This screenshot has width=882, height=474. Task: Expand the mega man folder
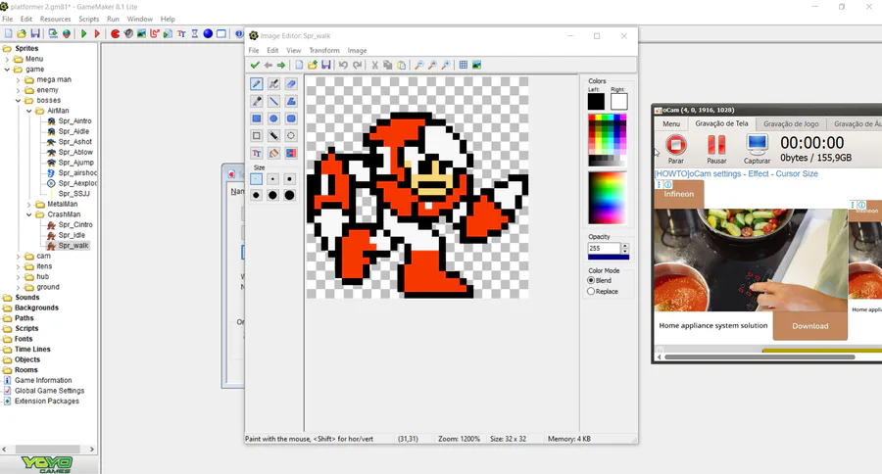(18, 80)
